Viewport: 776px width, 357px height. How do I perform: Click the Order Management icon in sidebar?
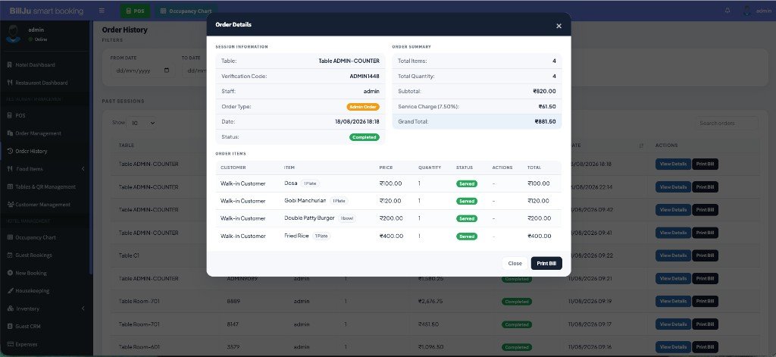click(11, 133)
